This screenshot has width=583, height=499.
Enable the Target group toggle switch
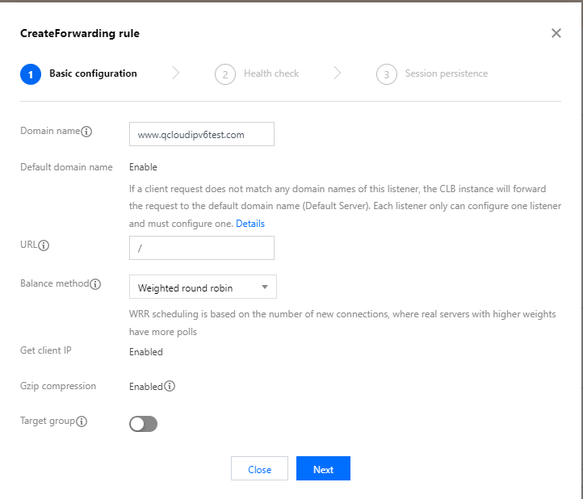point(143,424)
